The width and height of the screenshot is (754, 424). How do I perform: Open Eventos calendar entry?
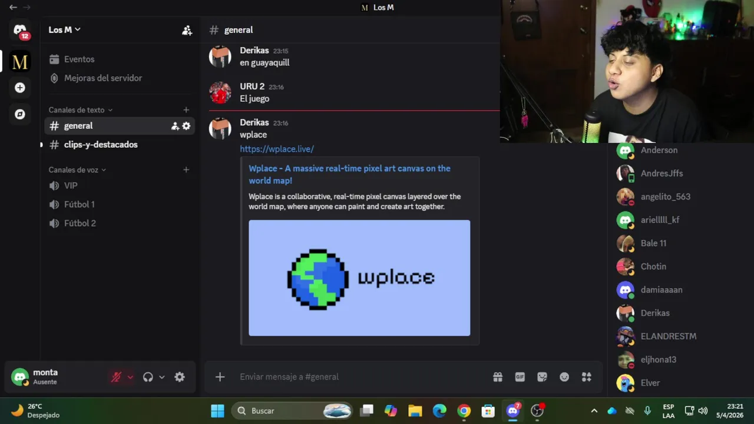[120, 59]
